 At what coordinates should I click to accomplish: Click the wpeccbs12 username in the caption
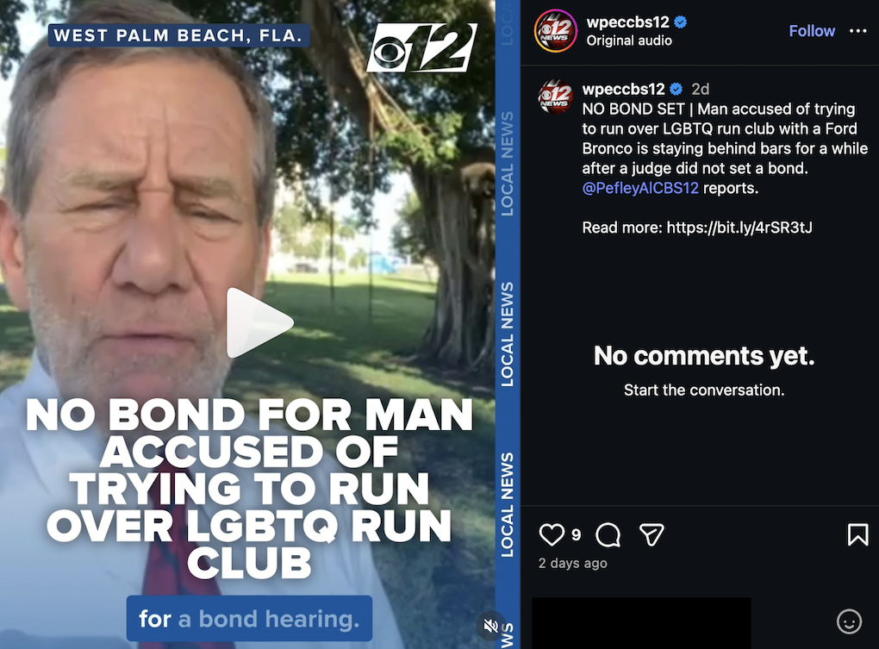click(x=623, y=89)
